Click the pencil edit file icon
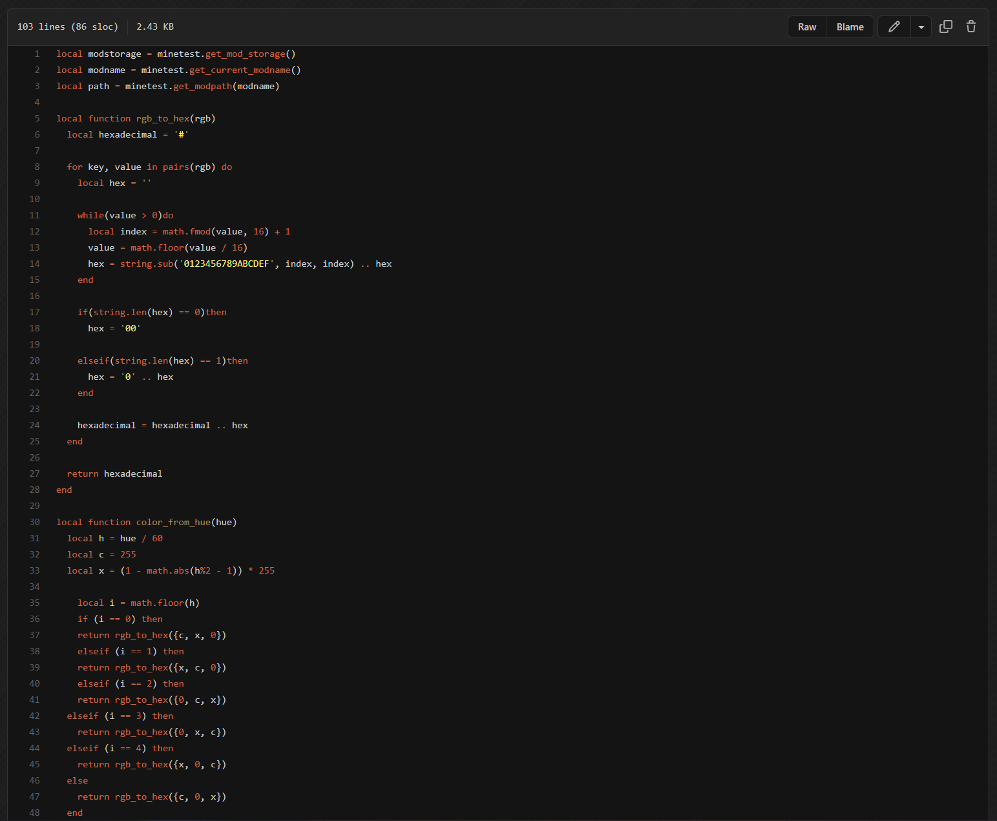This screenshot has width=997, height=821. [x=894, y=26]
